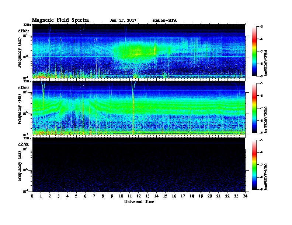Click the log(PSD) label beside the dH/dt color bar
The height and width of the screenshot is (225, 292).
pyautogui.click(x=266, y=63)
